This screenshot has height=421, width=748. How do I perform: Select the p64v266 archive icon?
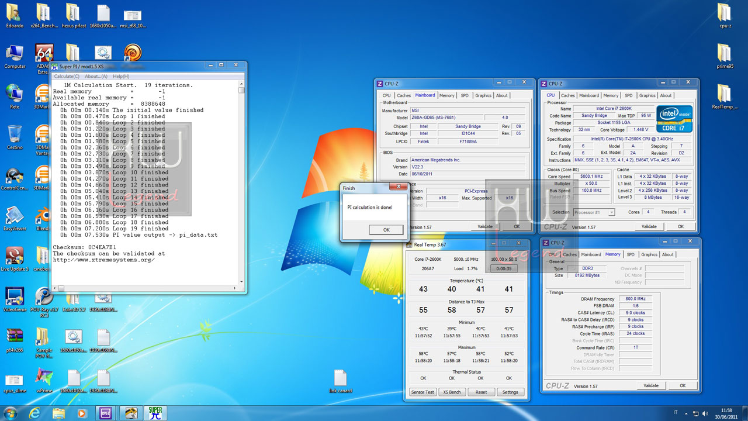tap(15, 340)
